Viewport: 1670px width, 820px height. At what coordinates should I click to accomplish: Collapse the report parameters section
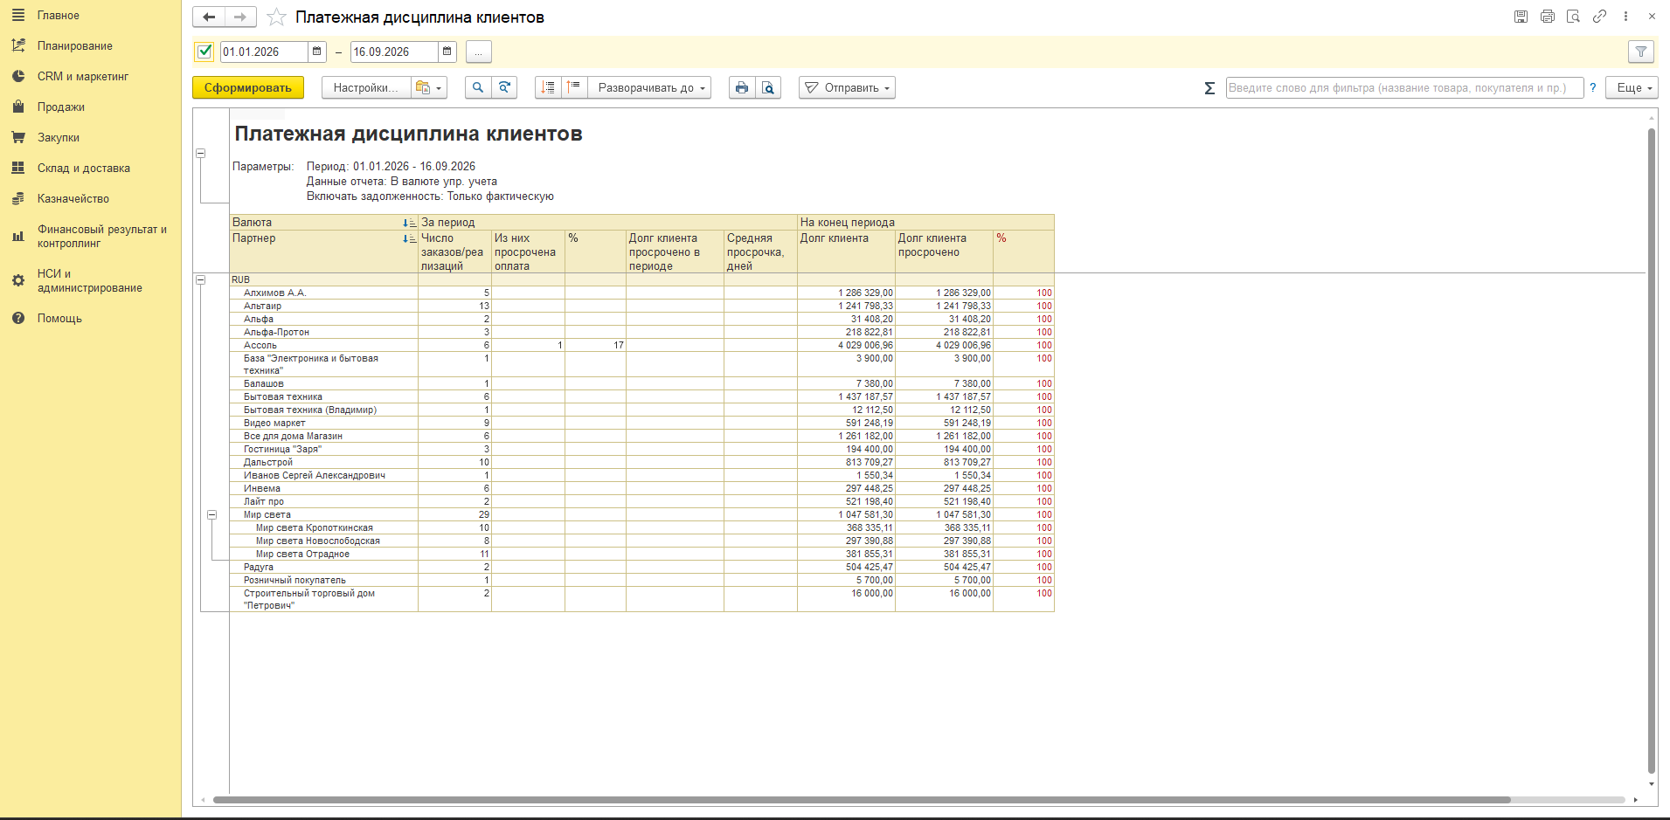(201, 153)
